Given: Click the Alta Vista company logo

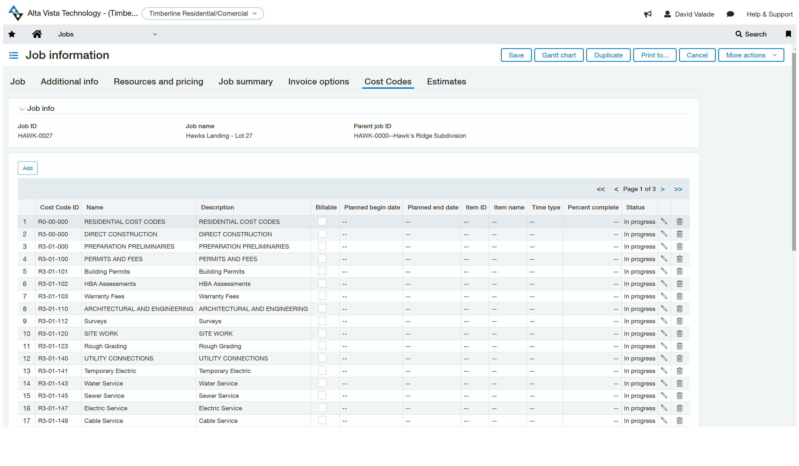Looking at the screenshot, I should [15, 13].
